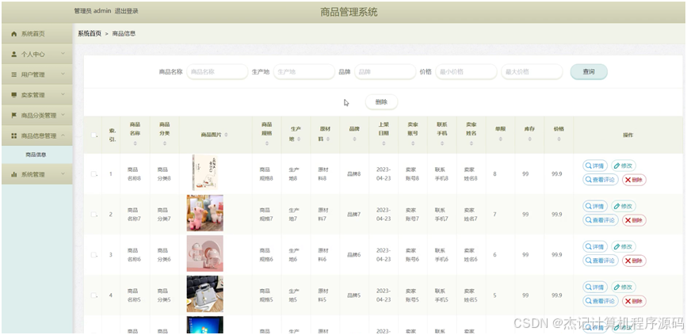Click red 删除 for row 1 商品名称8
Viewport: 687px width, 335px height.
[x=634, y=180]
